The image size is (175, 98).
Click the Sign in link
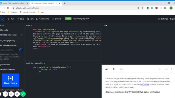(173, 19)
